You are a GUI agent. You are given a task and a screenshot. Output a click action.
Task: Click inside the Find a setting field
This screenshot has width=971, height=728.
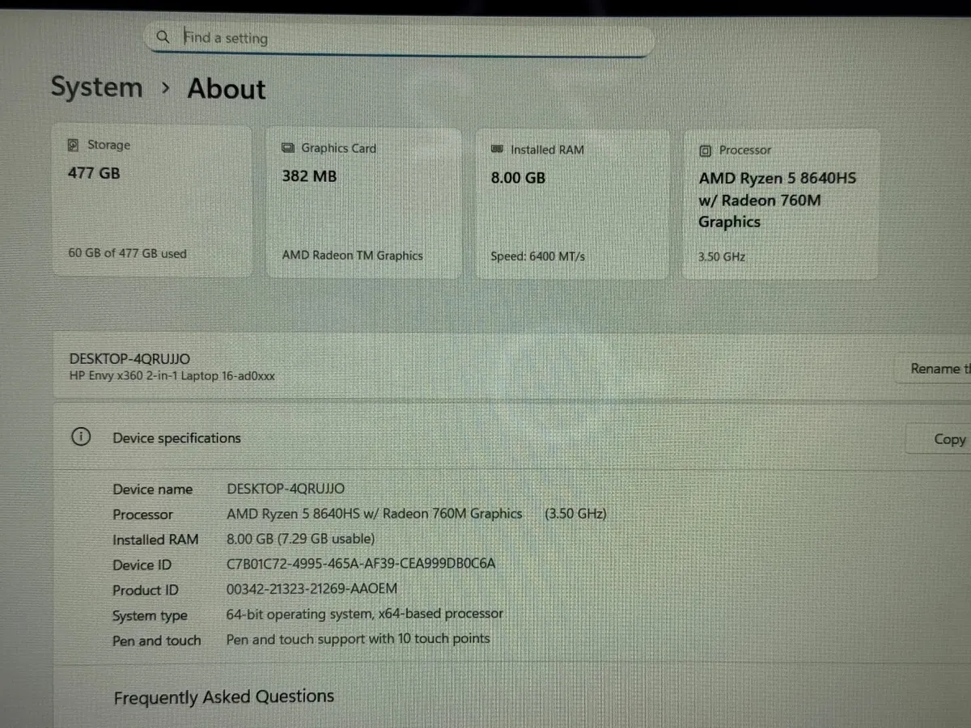pos(324,37)
